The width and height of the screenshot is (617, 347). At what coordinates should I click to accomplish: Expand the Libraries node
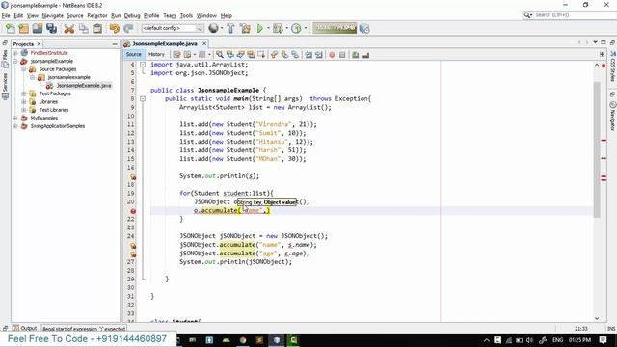23,101
